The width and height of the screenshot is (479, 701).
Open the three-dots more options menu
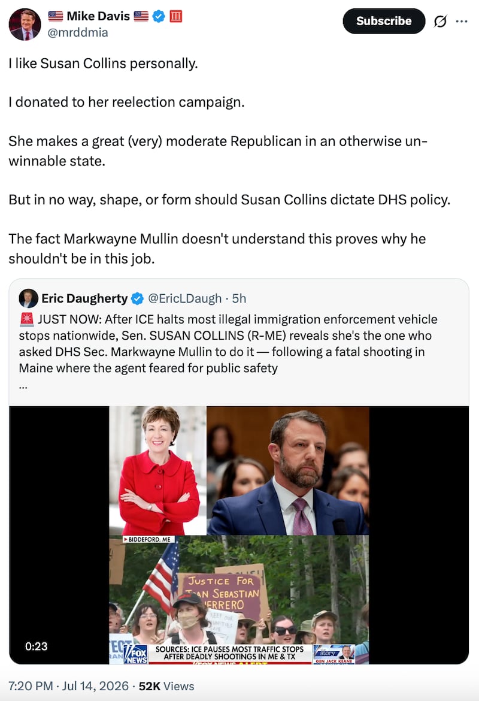(462, 21)
